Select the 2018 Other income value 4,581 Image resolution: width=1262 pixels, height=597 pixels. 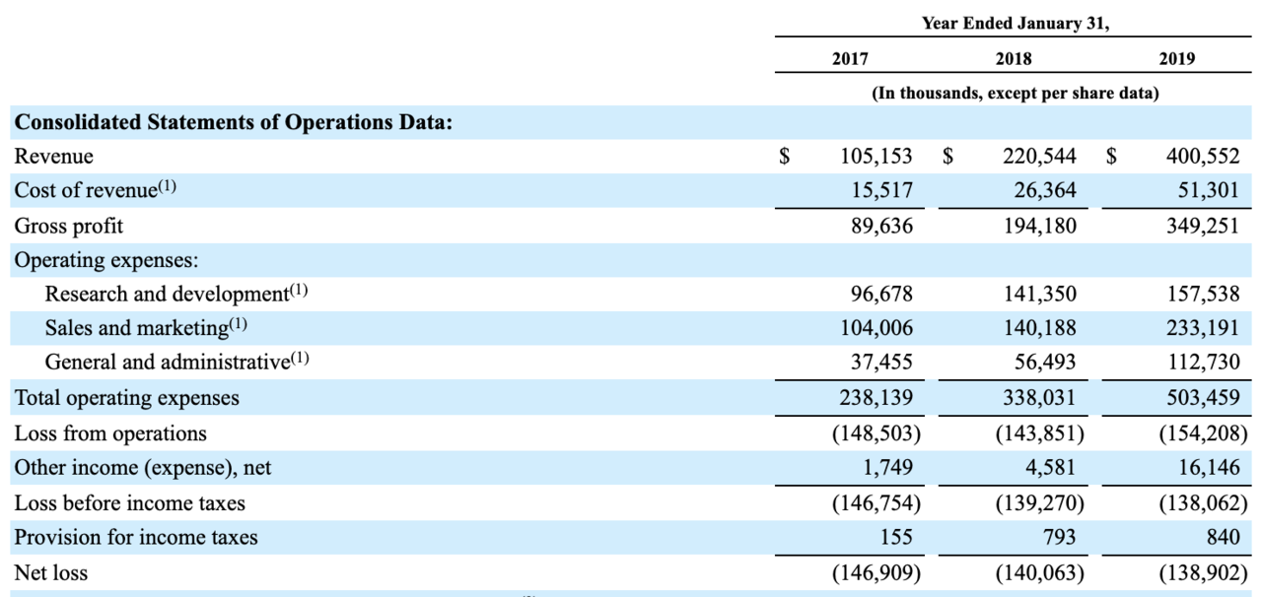point(1049,468)
